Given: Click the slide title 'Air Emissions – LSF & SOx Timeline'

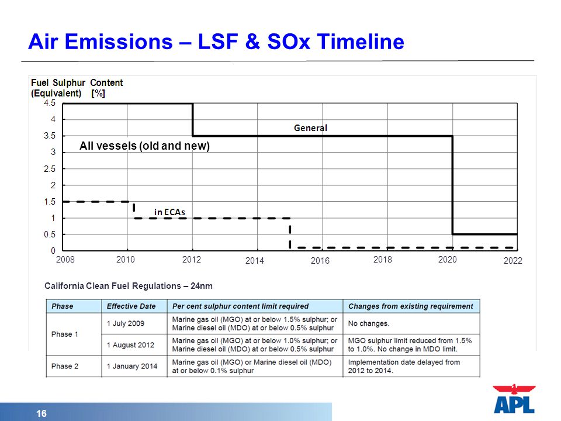Looking at the screenshot, I should tap(216, 42).
